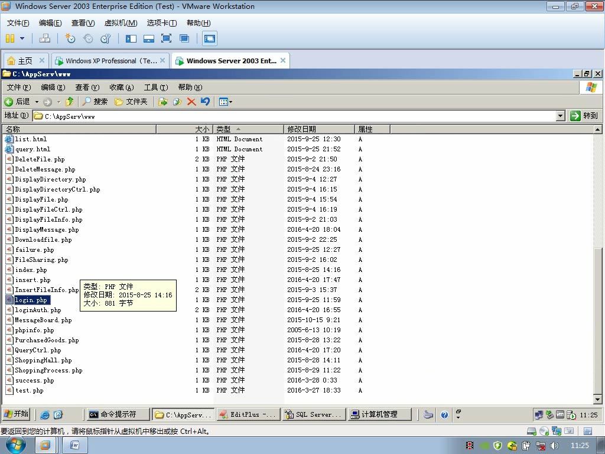Click the blue undo arrow icon
605x454 pixels.
click(x=205, y=102)
